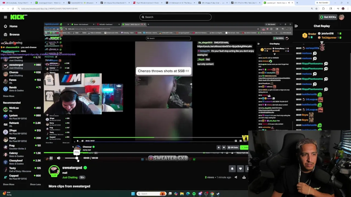Screen dimensions: 351x197
Task: Collapse list with Show Less
Action: [35, 184]
